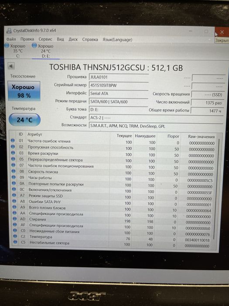
Task: Click the interface field Serial ATA
Action: [x=118, y=94]
